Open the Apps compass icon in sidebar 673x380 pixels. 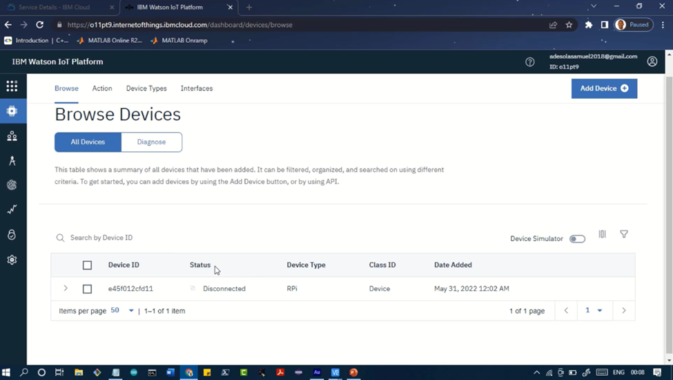coord(12,160)
